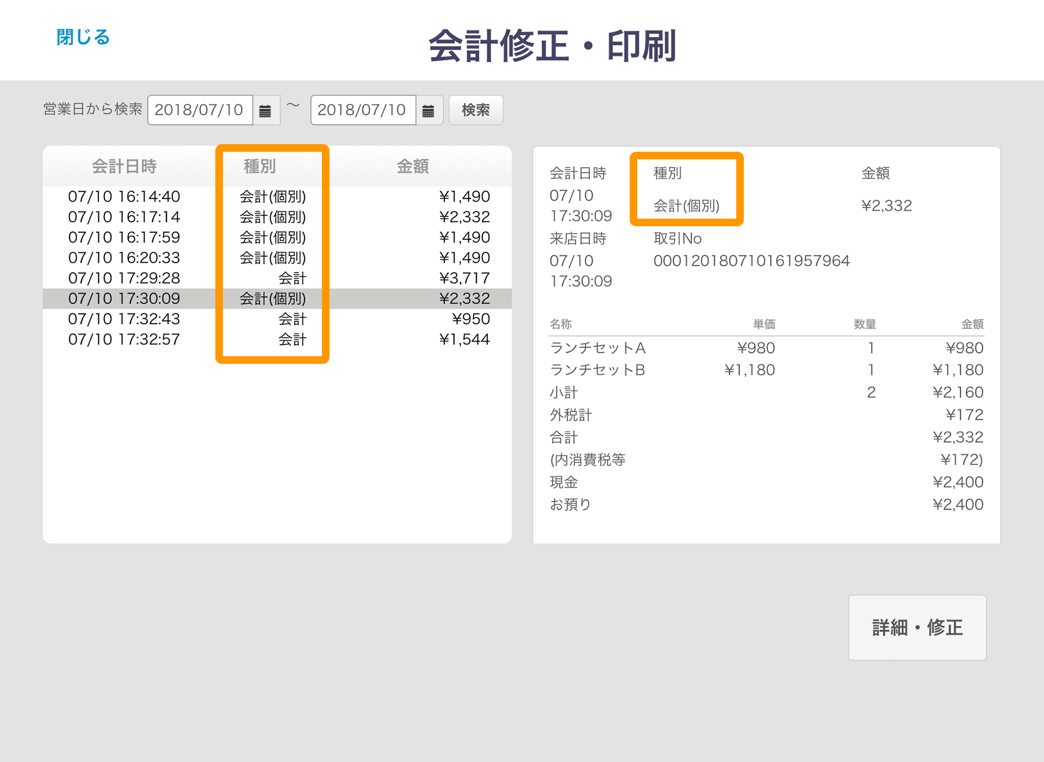Click the 会計修正・印刷 page title
This screenshot has height=762, width=1044.
click(552, 46)
